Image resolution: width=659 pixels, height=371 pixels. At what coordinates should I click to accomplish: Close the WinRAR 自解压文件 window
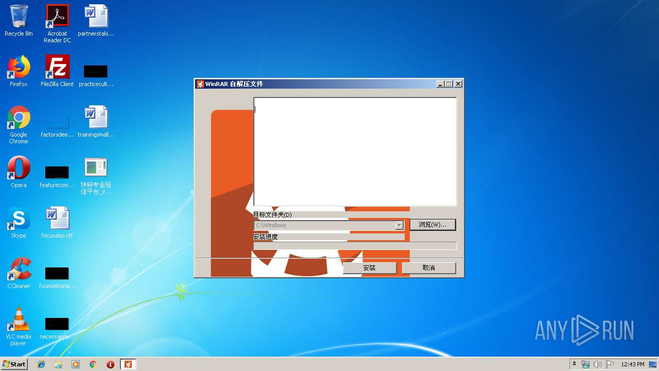[458, 84]
